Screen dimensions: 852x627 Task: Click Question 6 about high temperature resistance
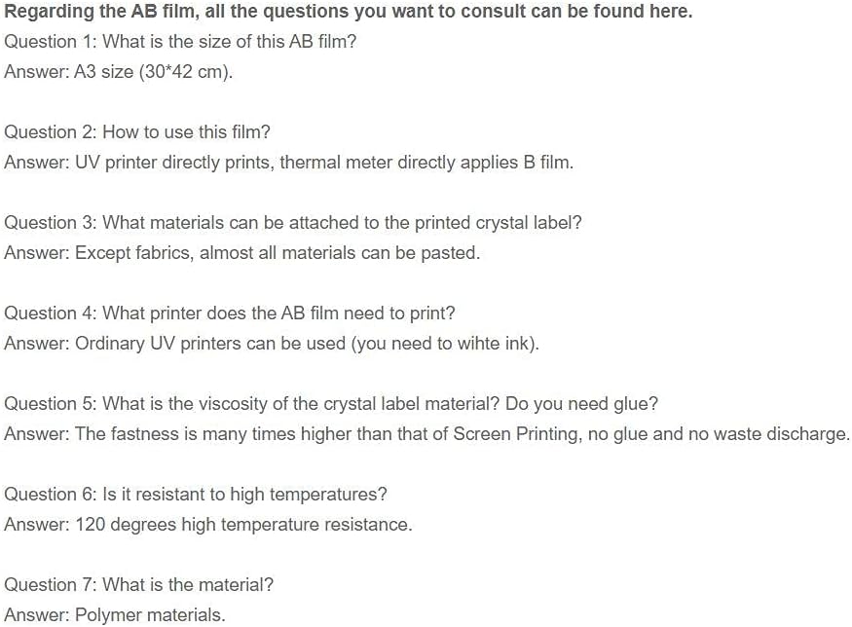tap(196, 495)
